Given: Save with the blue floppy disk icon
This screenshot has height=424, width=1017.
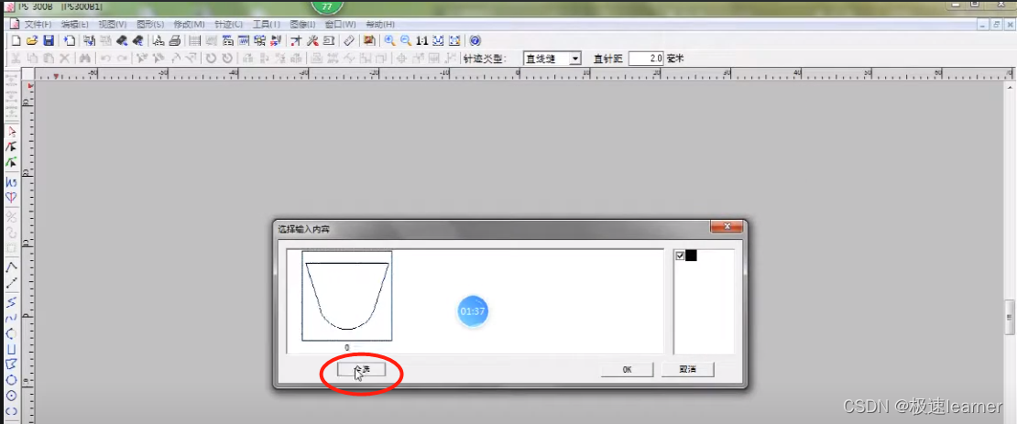Looking at the screenshot, I should tap(49, 40).
